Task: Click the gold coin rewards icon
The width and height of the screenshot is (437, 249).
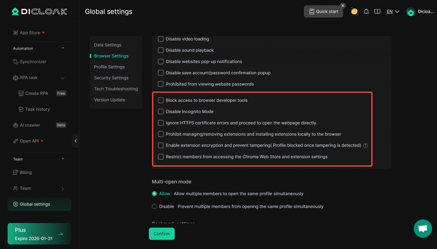Action: tap(354, 12)
